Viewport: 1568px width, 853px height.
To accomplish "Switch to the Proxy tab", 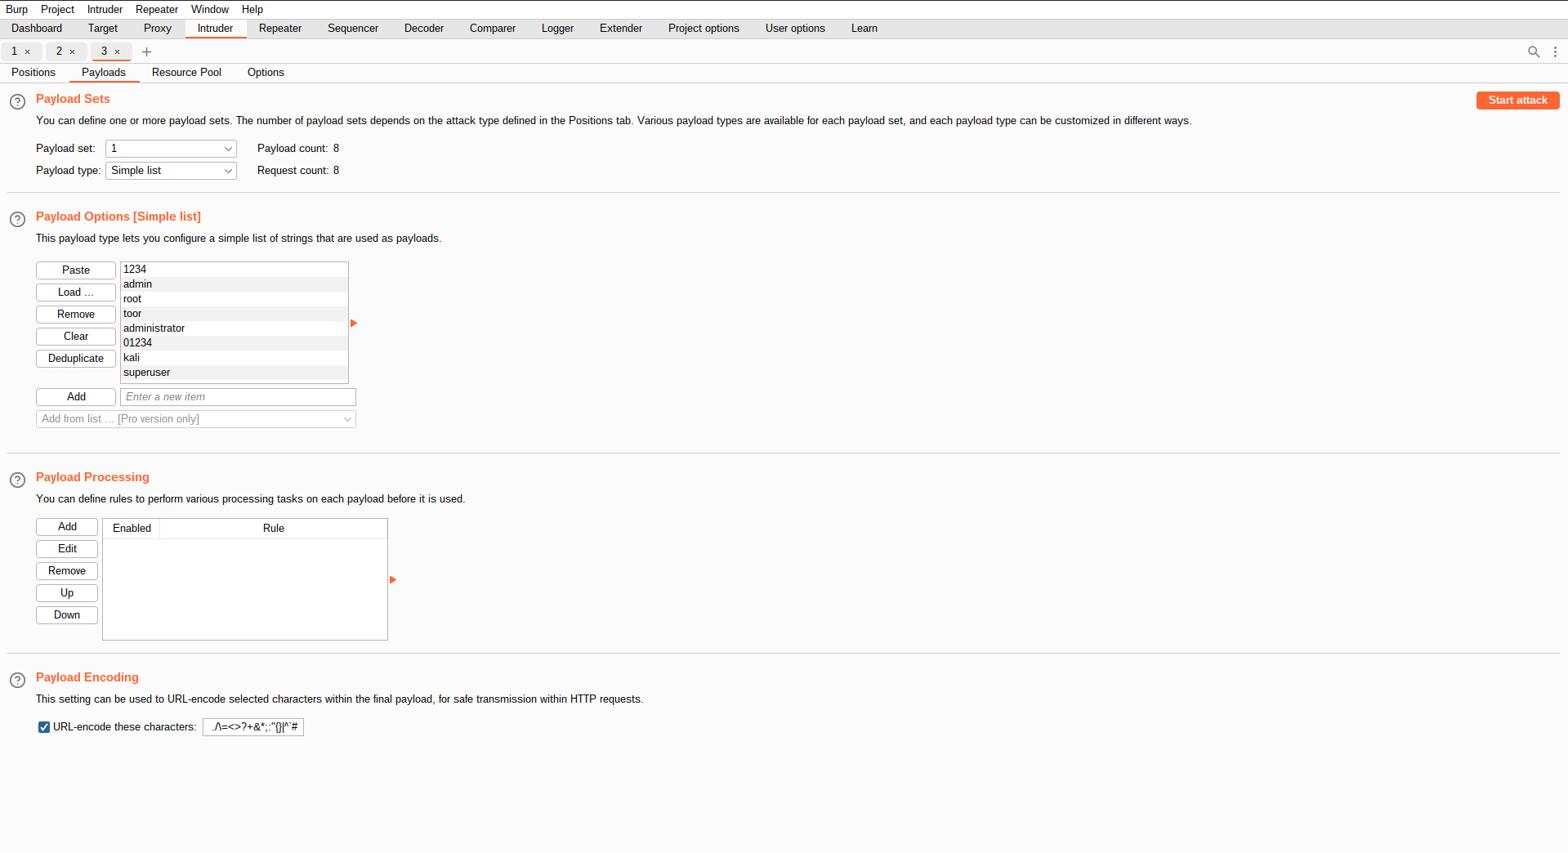I will click(x=158, y=29).
